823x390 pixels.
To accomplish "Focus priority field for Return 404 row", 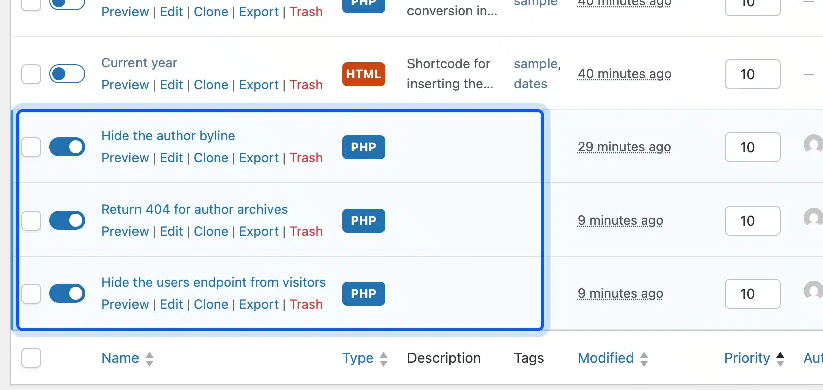I will pos(752,221).
